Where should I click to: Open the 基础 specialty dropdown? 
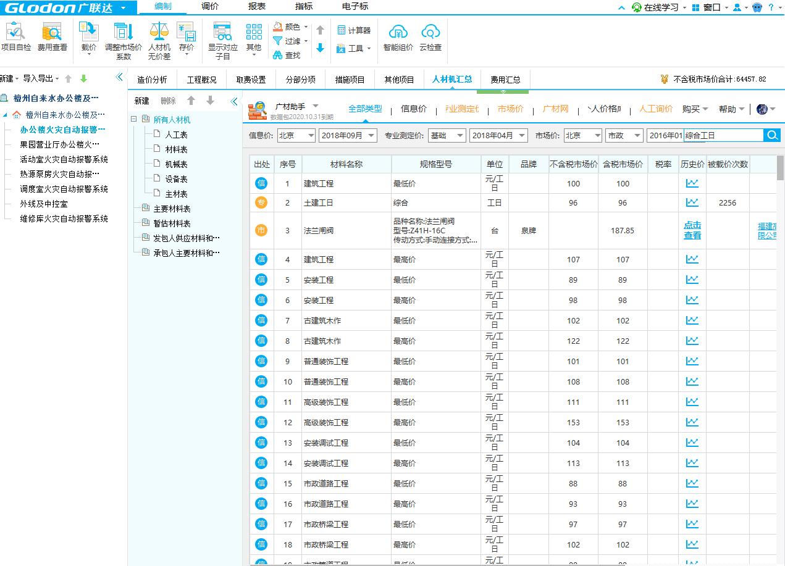[x=447, y=136]
